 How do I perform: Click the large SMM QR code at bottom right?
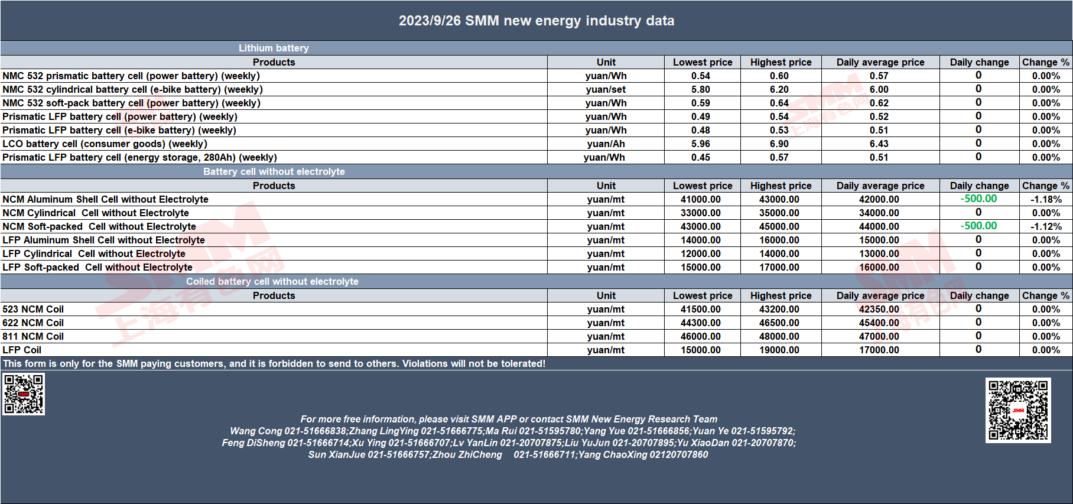tap(1018, 410)
